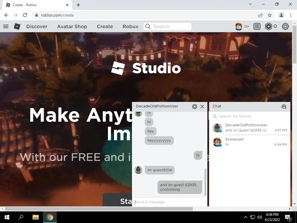Select the Create - Roblox browser tab
Screen dimensions: 297x223
tap(37, 5)
